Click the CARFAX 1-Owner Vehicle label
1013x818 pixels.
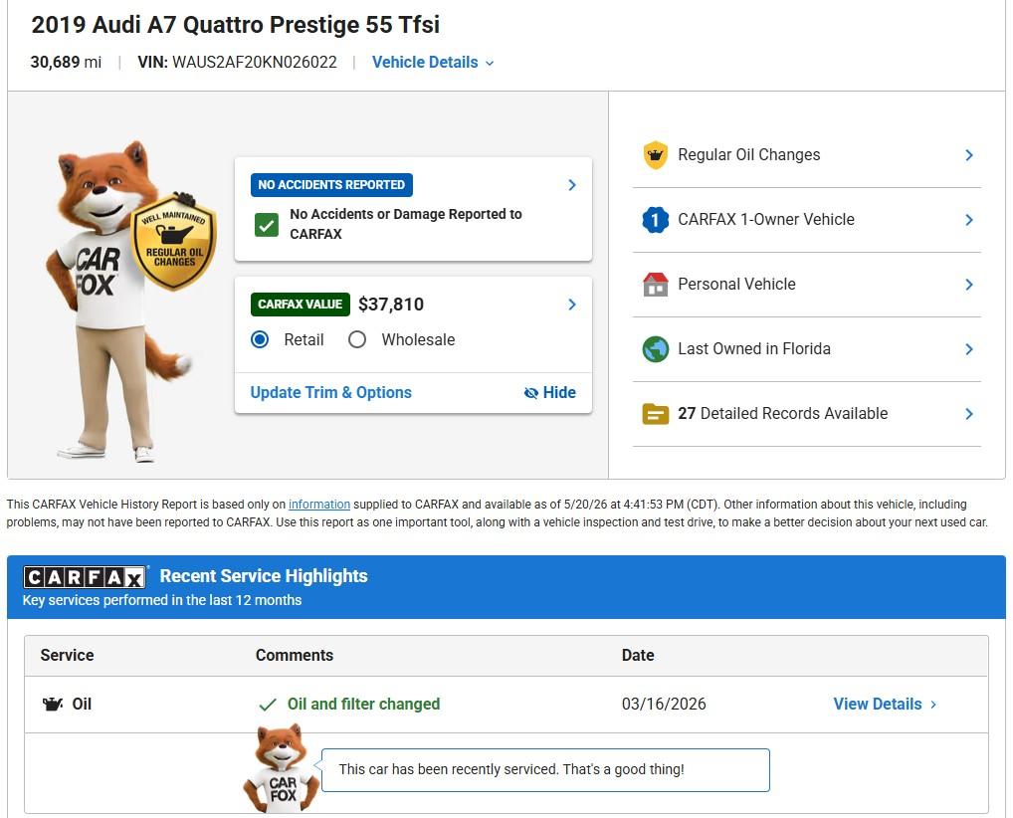766,220
